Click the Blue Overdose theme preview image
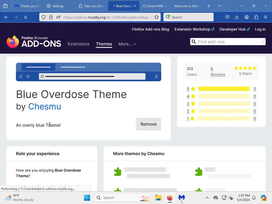The width and height of the screenshot is (272, 204). pyautogui.click(x=88, y=72)
